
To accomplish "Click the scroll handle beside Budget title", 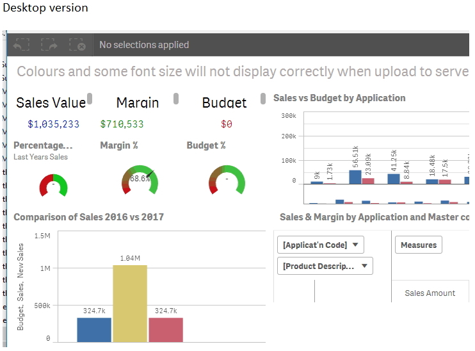I will [x=263, y=99].
